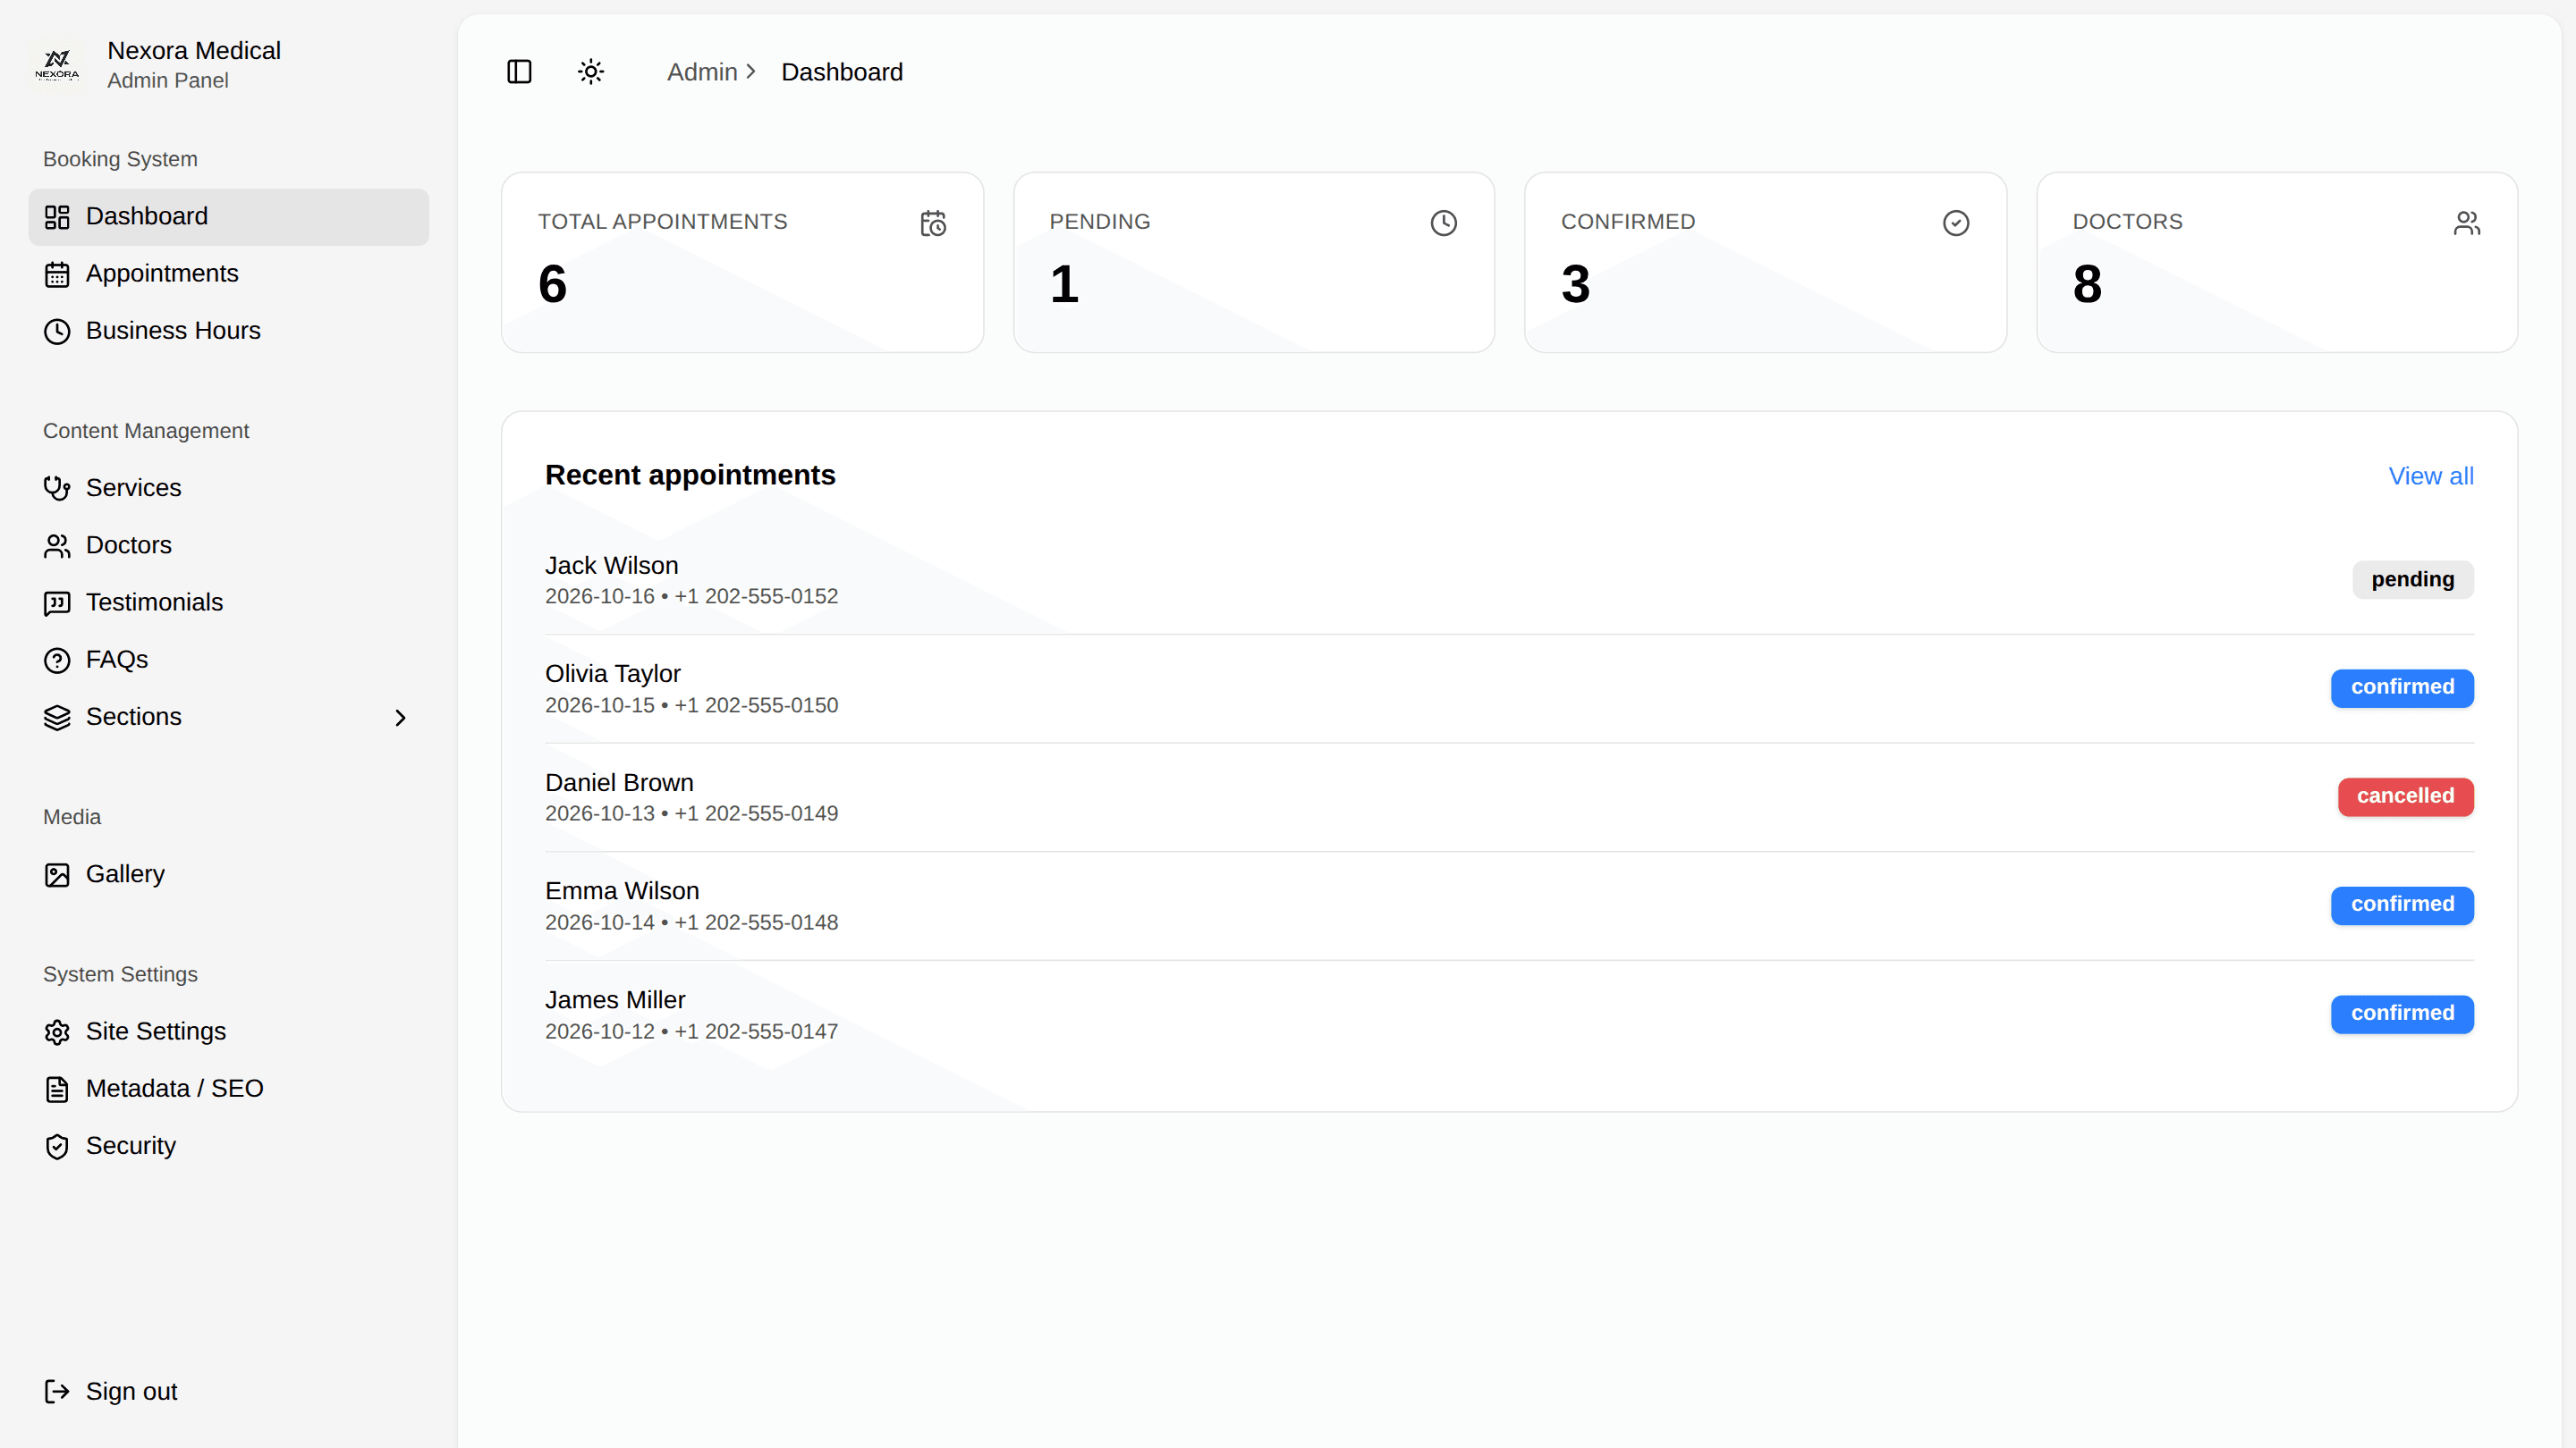Click the Total Appointments value 6
2576x1448 pixels.
pos(553,284)
